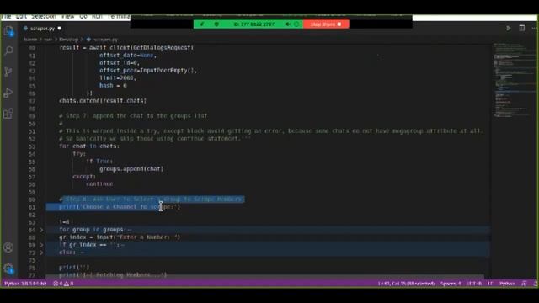Click the feedback icon in status bar

coord(524,284)
